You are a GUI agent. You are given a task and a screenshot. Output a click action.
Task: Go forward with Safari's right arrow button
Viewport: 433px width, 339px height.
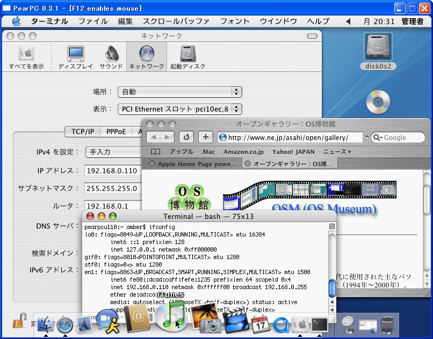(168, 137)
